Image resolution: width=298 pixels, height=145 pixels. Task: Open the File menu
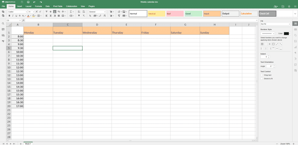pyautogui.click(x=3, y=6)
